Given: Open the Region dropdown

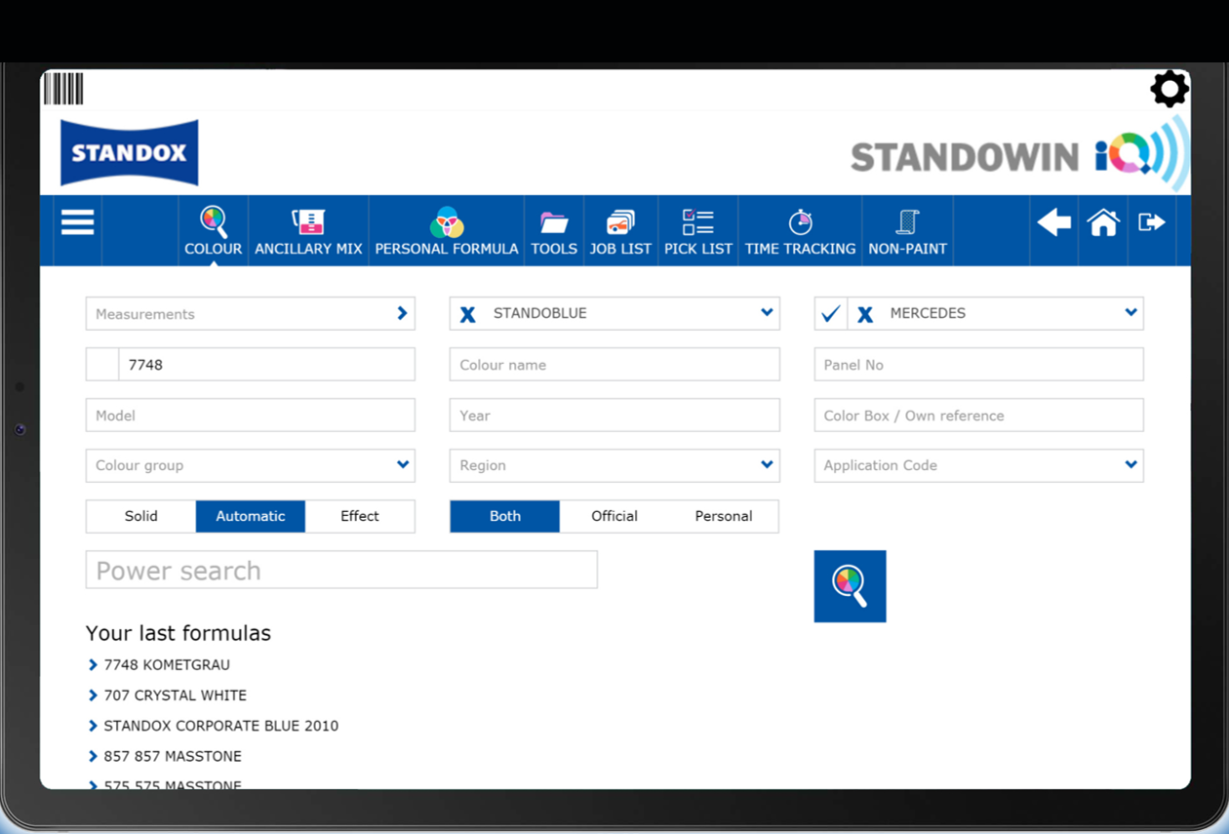Looking at the screenshot, I should click(x=767, y=465).
